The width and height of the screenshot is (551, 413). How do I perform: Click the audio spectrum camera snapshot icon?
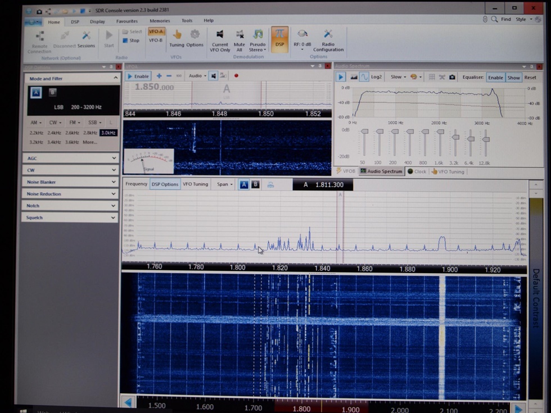(x=452, y=78)
